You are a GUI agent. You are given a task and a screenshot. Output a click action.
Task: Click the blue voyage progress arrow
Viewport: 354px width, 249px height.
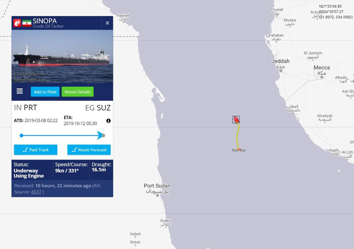tap(100, 135)
